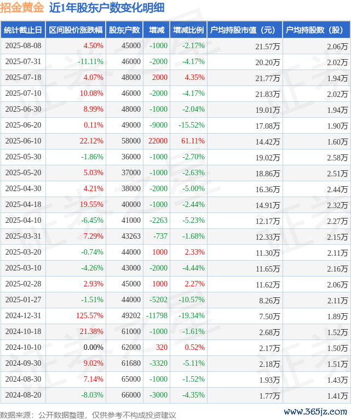Click the 招金黄金 title text

point(22,8)
